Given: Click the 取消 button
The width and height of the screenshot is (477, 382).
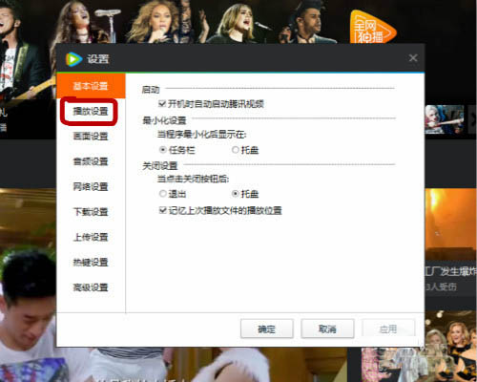Looking at the screenshot, I should (x=327, y=329).
